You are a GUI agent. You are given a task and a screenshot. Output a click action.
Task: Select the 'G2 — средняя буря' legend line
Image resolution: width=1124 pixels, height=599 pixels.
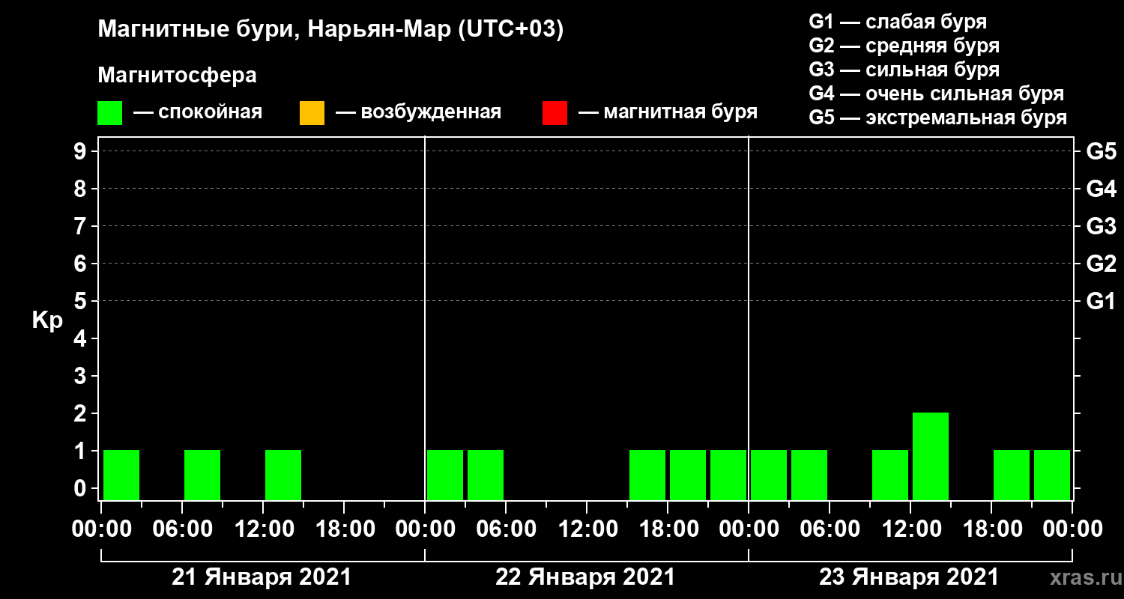point(904,46)
